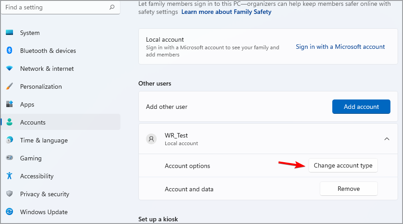Viewport: 403px width, 224px height.
Task: Click the search magnifier icon
Action: pyautogui.click(x=111, y=8)
